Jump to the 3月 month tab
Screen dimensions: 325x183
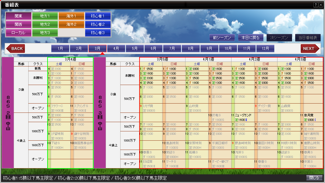[x=98, y=49]
